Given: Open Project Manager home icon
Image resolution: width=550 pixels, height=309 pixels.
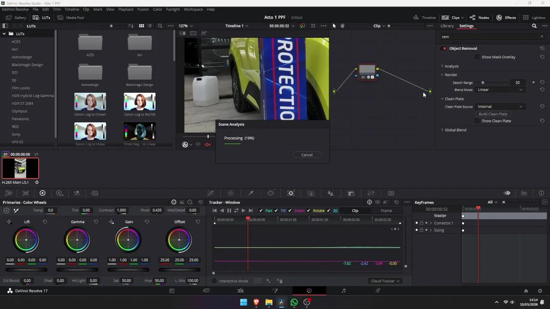Looking at the screenshot, I should [x=526, y=291].
